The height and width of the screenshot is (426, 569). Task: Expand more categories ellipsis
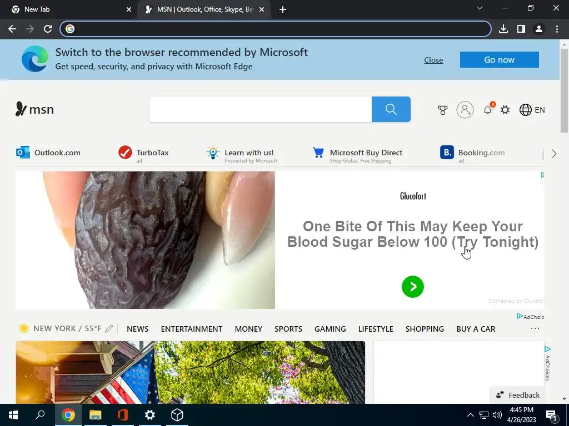point(535,328)
